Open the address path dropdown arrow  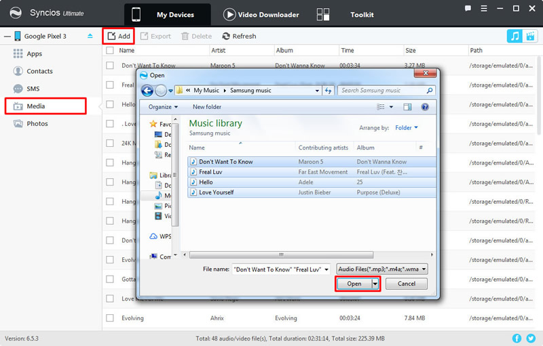(x=317, y=91)
